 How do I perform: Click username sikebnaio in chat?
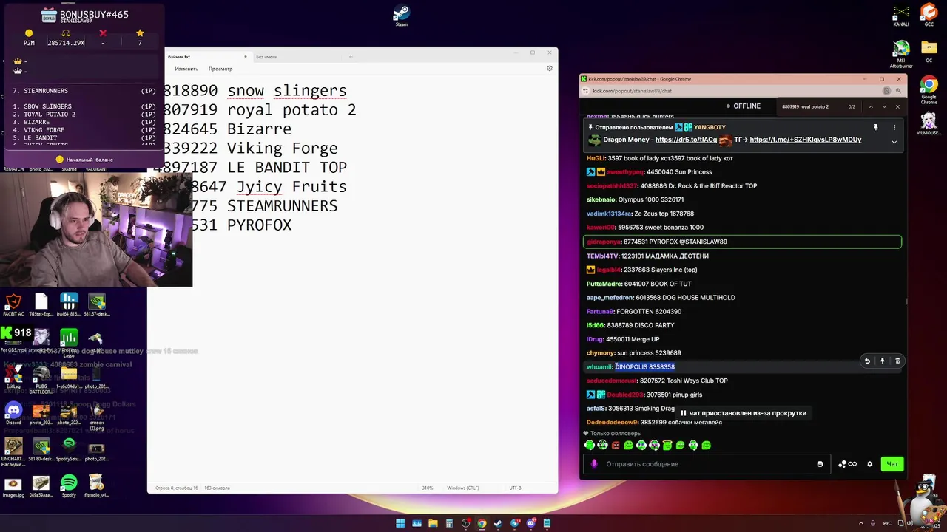601,199
